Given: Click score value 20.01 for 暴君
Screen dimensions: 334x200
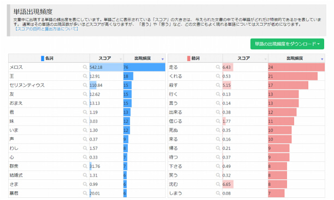Looking at the screenshot, I should [x=95, y=193].
